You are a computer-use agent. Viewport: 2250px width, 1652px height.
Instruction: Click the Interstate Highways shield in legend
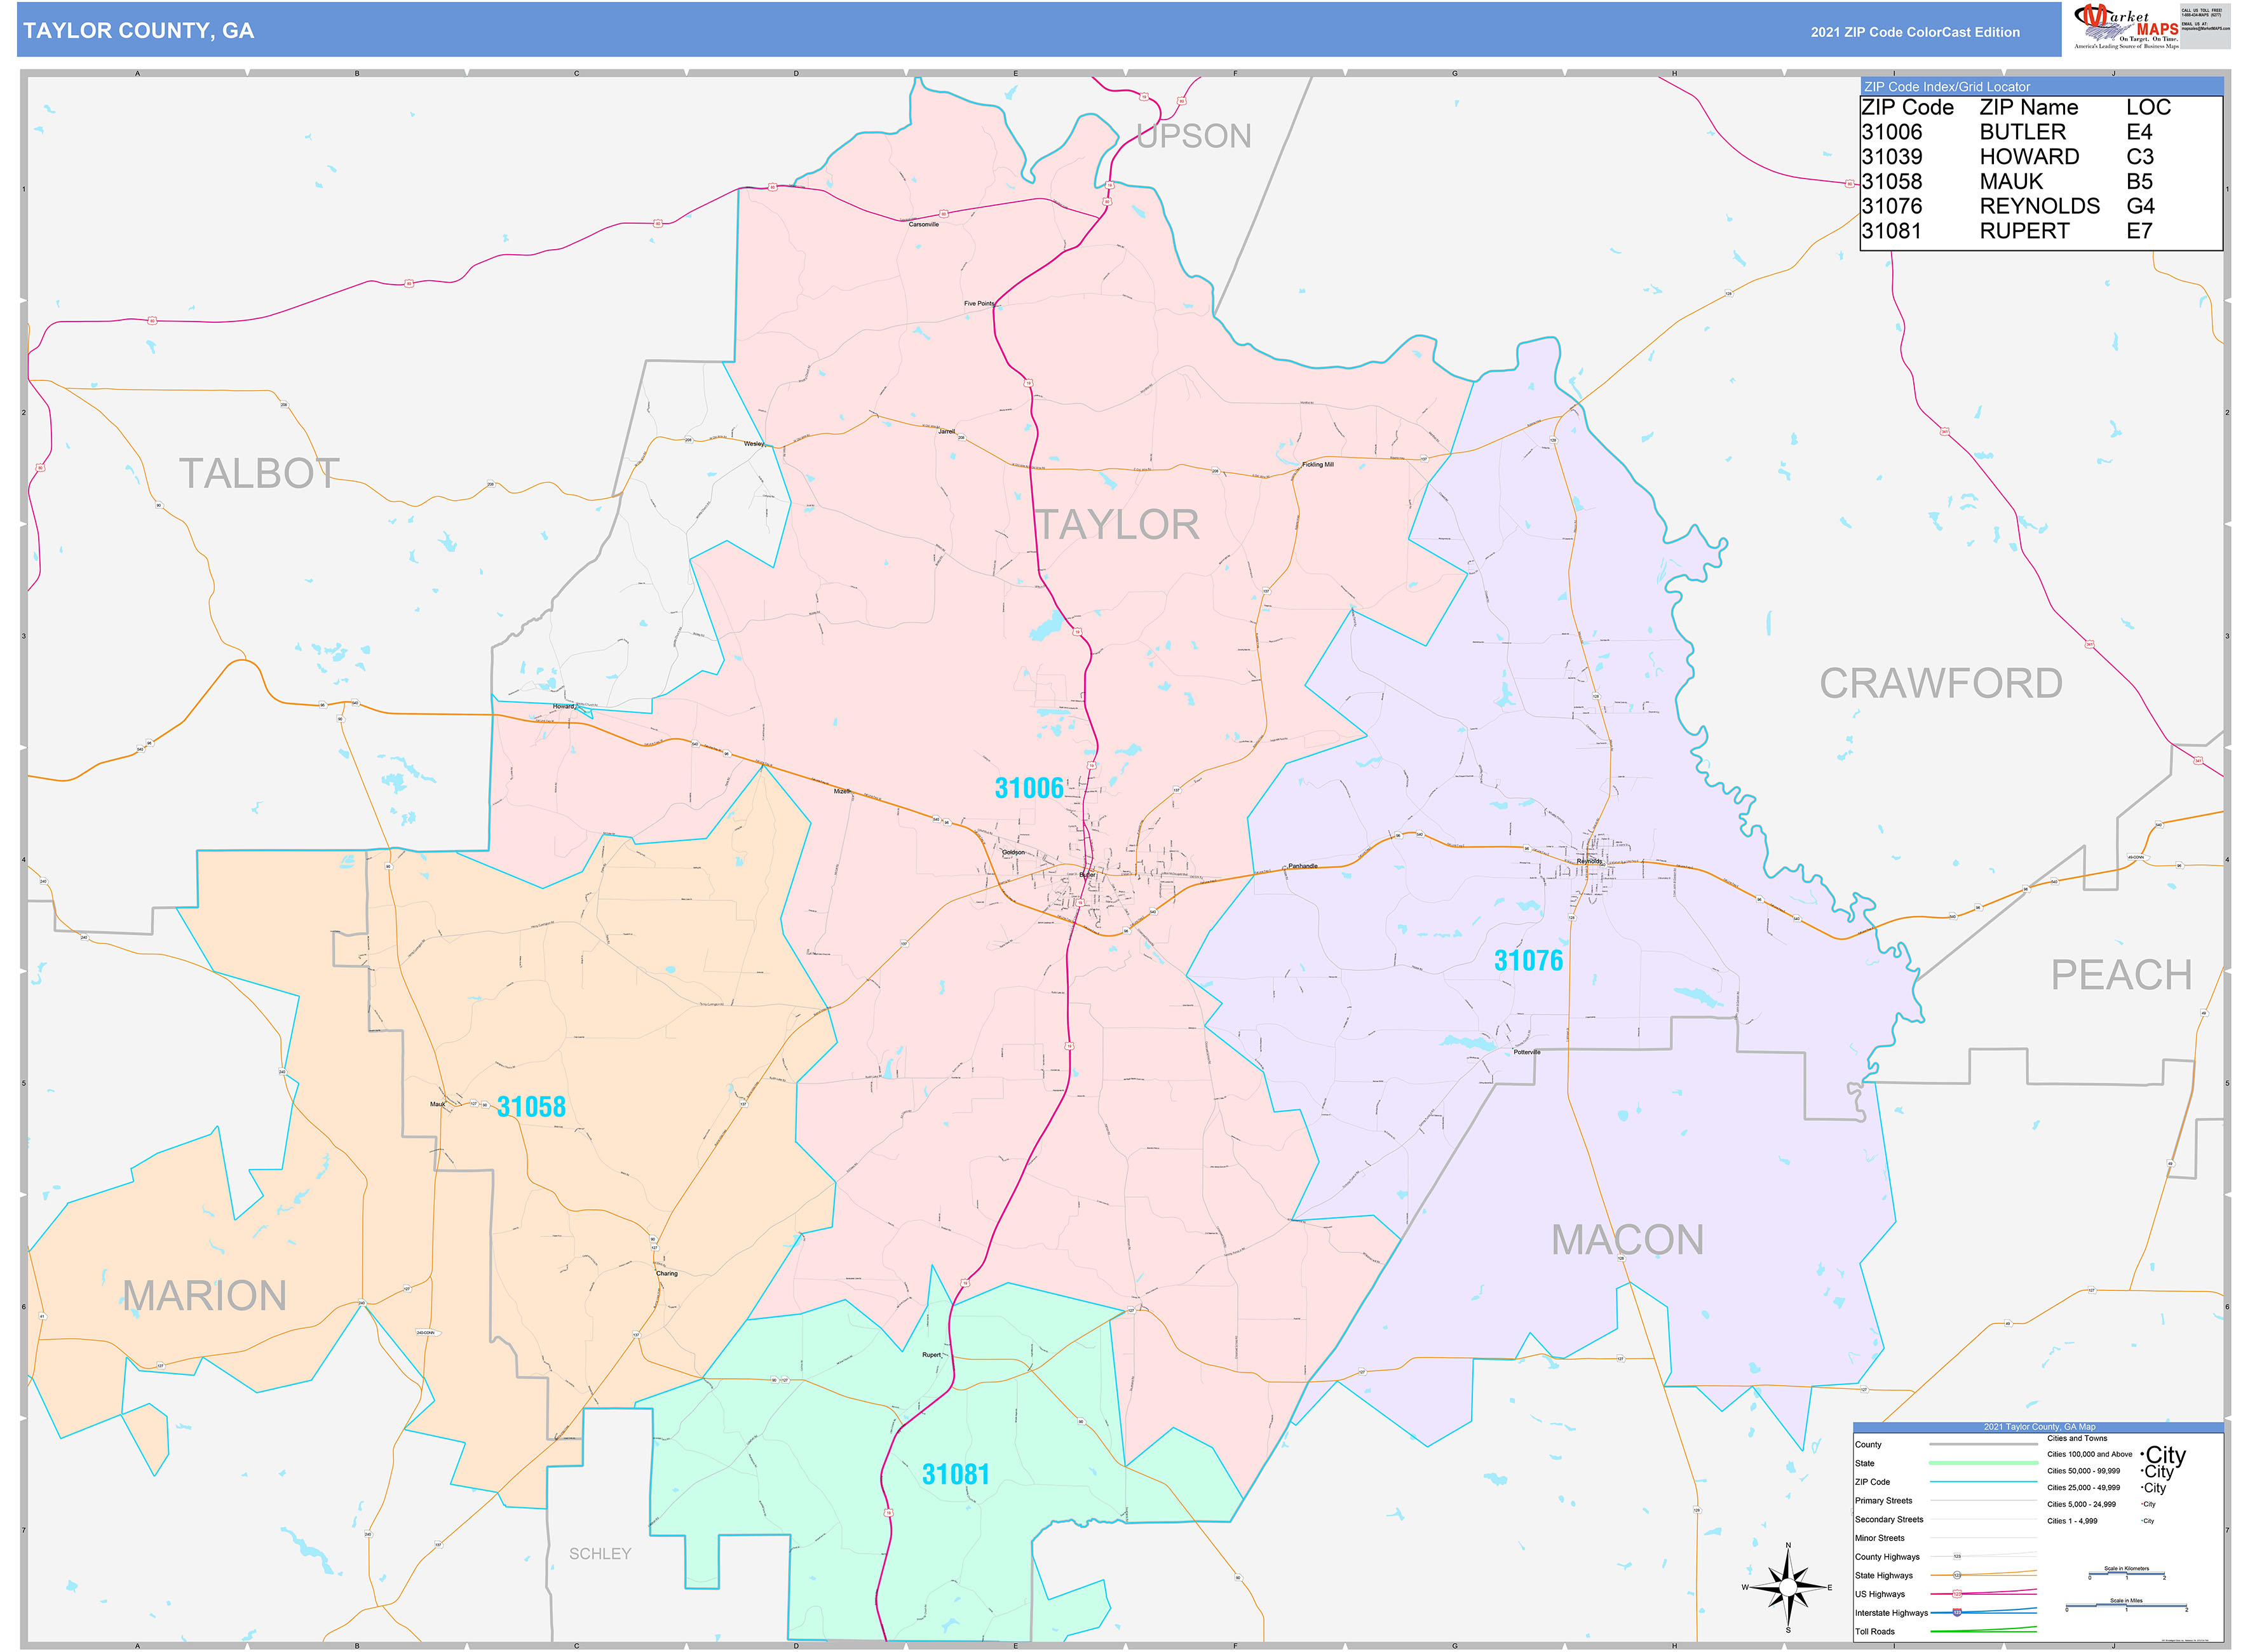pyautogui.click(x=1957, y=1612)
